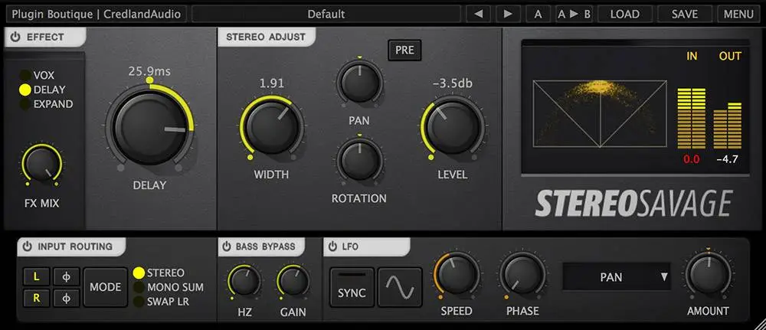Toggle the BASS BYPASS power icon

coord(227,247)
